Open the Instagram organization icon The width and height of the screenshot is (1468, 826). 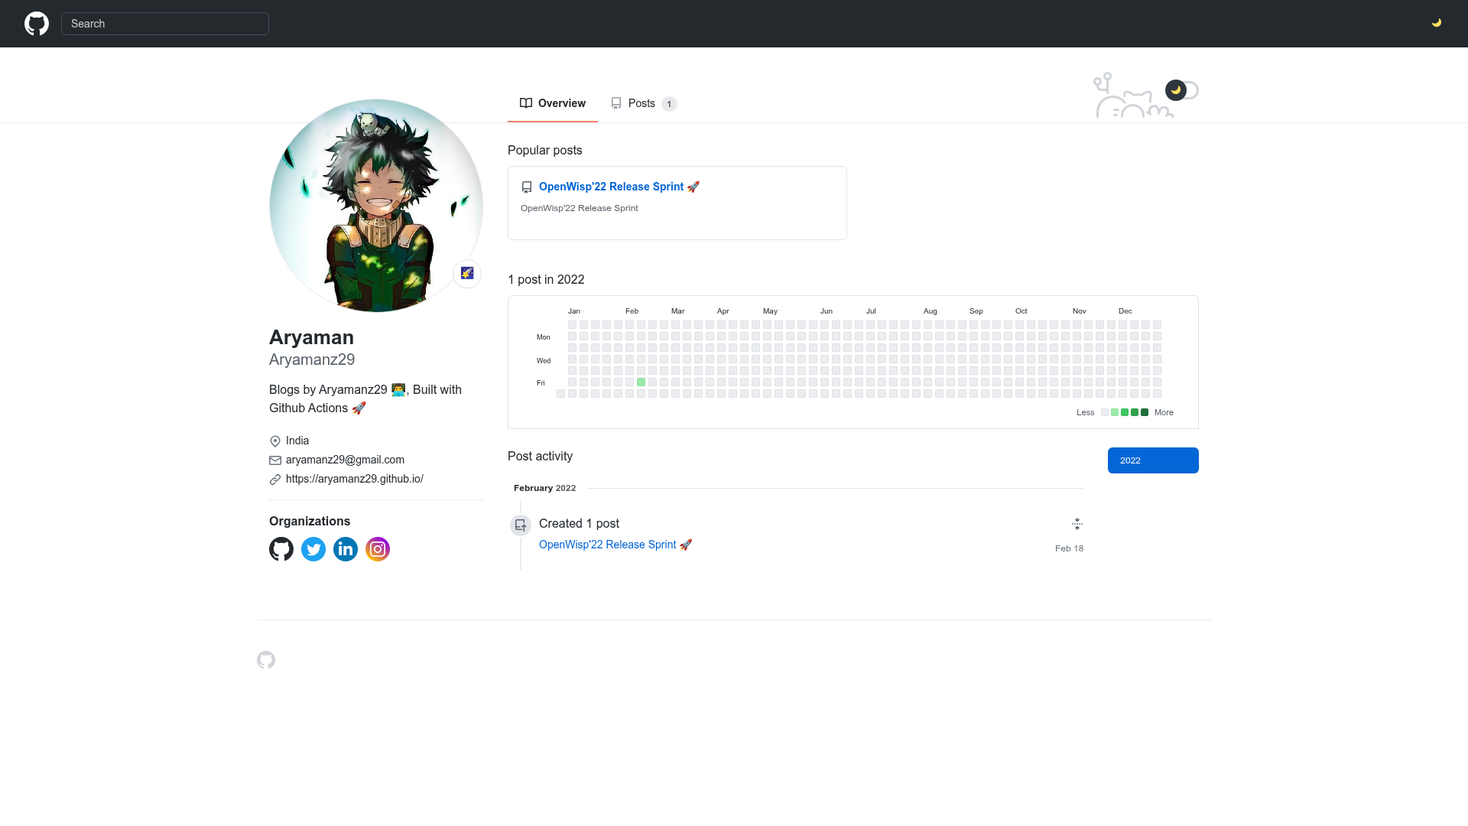[x=378, y=549]
